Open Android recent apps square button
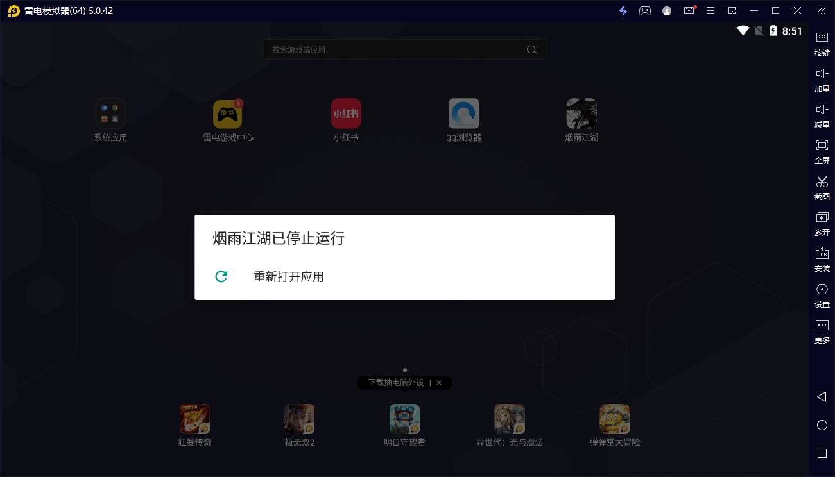Screen dimensions: 835x477 [822, 453]
